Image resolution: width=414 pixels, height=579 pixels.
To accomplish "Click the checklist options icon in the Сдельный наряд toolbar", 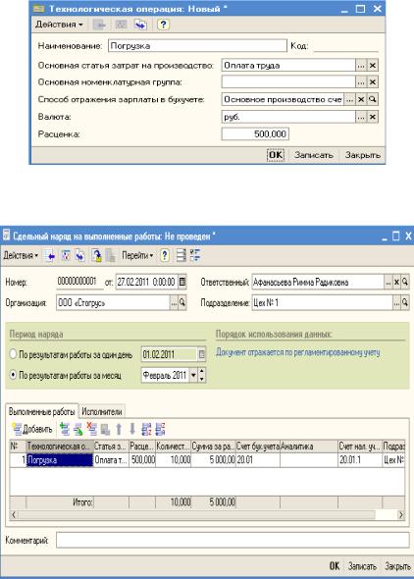I will coord(195,255).
